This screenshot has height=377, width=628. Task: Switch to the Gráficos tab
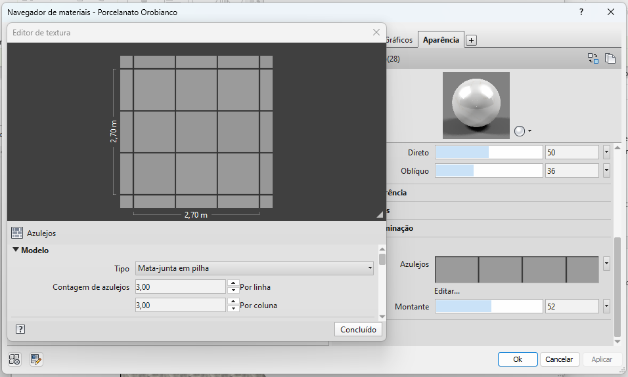(399, 40)
